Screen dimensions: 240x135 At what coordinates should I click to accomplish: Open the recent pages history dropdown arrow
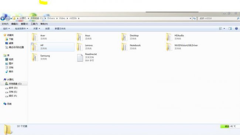[11, 19]
